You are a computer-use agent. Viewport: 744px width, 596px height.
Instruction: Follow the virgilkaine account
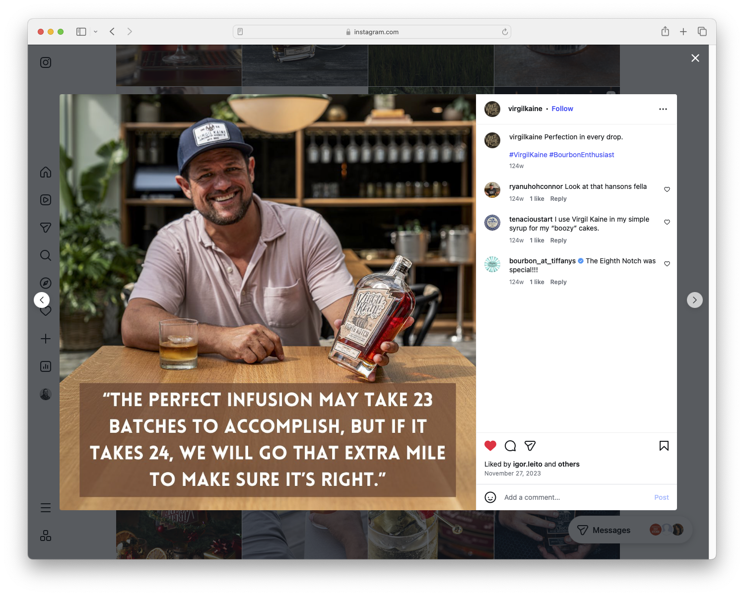562,109
